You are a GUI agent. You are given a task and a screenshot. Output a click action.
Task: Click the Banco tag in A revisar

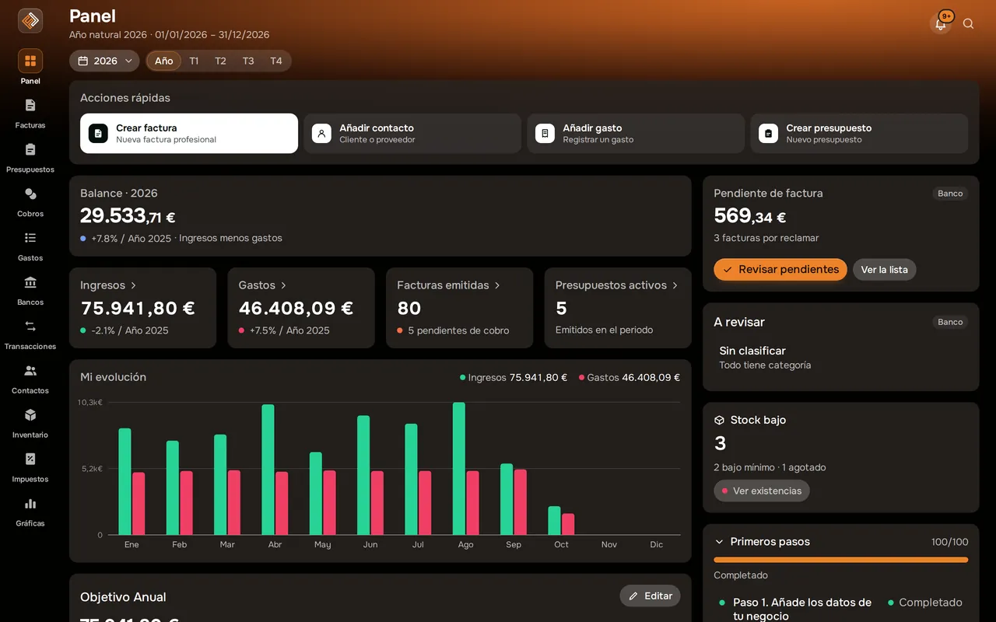[x=950, y=322]
